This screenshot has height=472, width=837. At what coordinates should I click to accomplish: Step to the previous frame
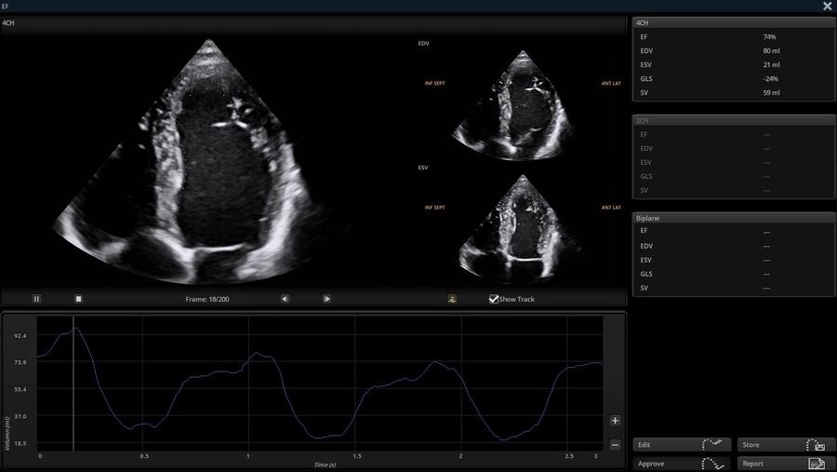pos(286,299)
